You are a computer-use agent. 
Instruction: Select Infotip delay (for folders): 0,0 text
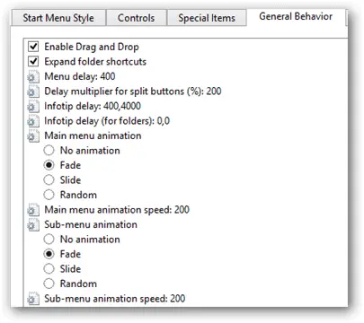[x=107, y=121]
